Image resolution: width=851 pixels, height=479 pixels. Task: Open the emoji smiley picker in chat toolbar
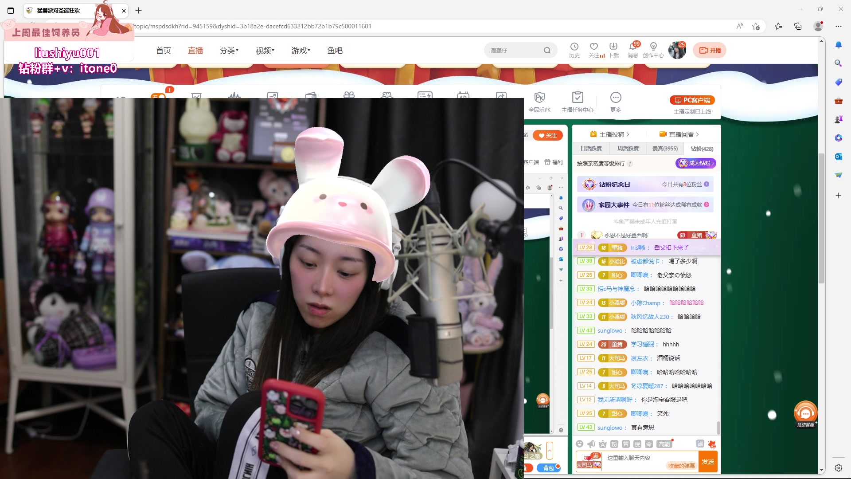click(580, 444)
